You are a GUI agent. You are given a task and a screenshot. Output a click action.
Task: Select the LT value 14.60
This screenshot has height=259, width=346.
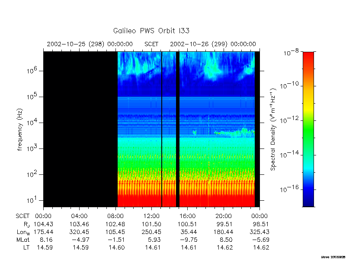pos(117,247)
